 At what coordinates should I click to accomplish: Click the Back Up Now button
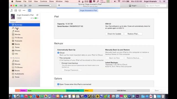point(114,58)
